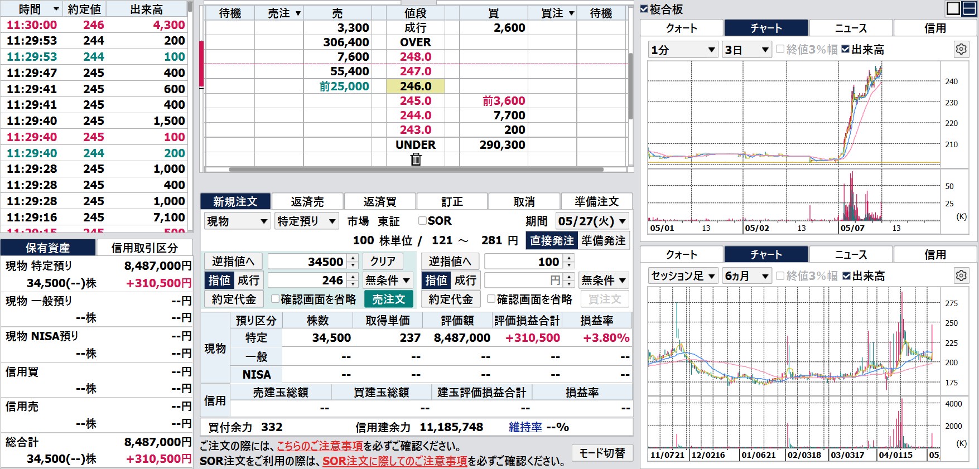Open the 現物 trade type dropdown
This screenshot has height=469, width=979.
click(237, 221)
